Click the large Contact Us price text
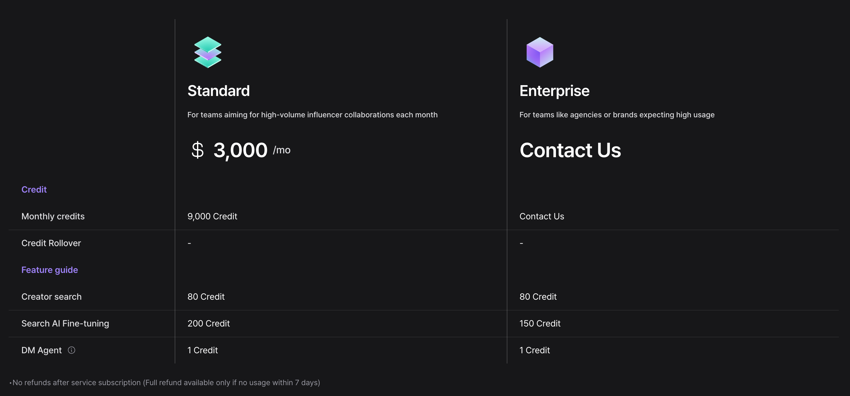Viewport: 850px width, 396px height. click(x=570, y=150)
